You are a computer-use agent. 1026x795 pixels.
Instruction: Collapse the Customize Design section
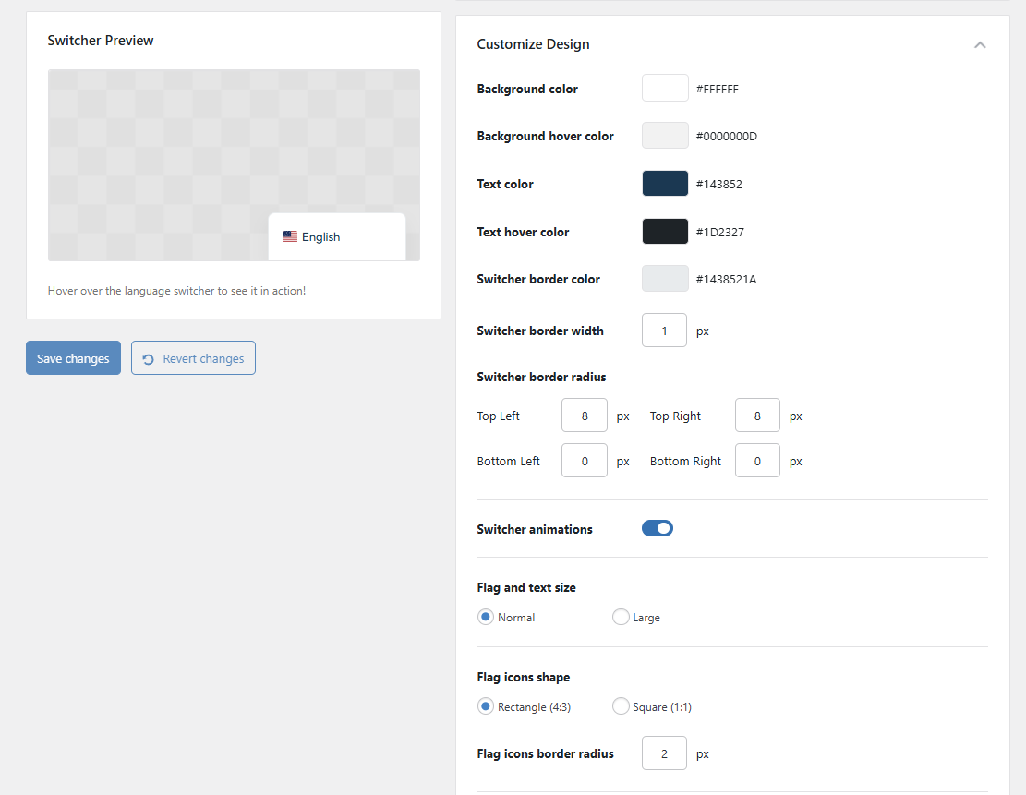coord(980,43)
